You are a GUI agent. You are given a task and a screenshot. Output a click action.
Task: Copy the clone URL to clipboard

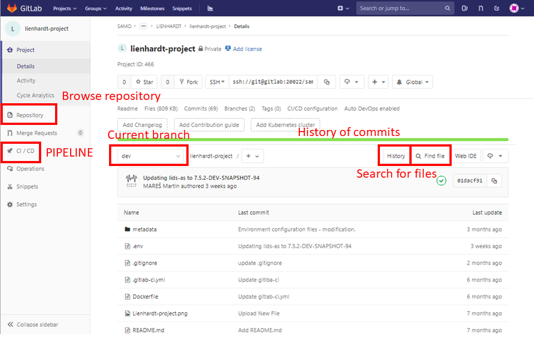point(327,82)
